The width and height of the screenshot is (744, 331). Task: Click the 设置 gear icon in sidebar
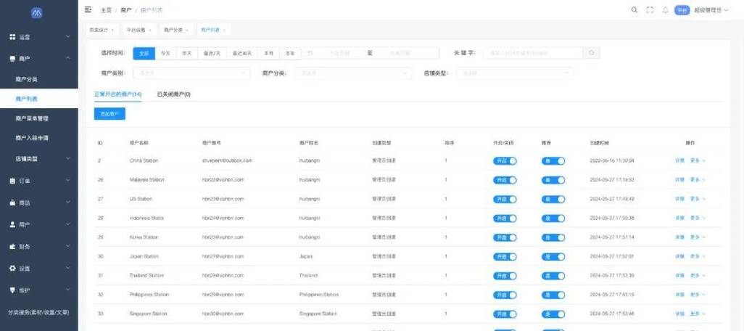(x=13, y=269)
